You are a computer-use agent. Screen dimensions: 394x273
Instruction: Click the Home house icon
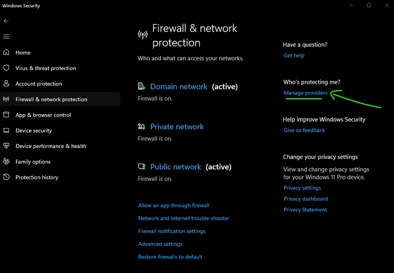(x=6, y=52)
